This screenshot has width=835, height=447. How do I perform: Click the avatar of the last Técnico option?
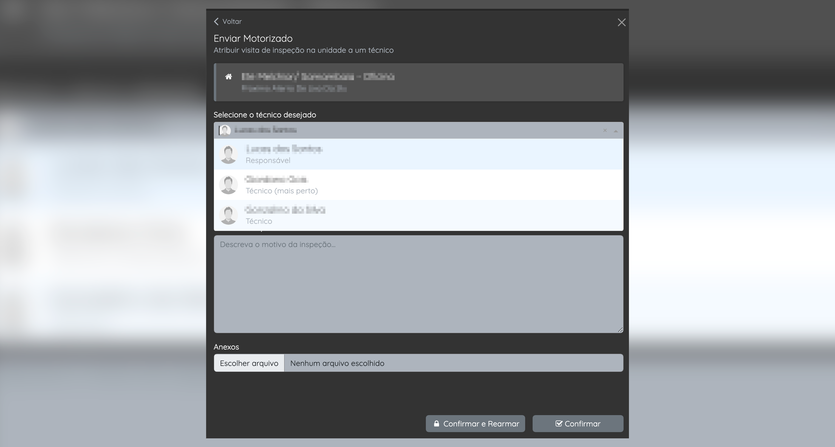click(228, 215)
